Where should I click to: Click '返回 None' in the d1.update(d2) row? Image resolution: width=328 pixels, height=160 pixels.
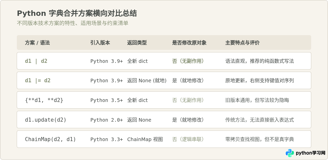[x=139, y=120]
